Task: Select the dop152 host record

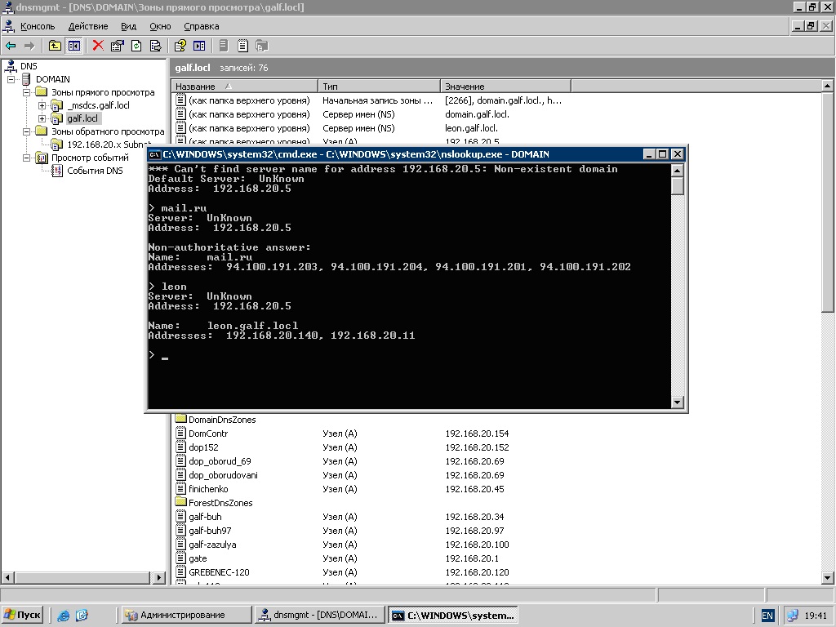Action: click(342, 447)
